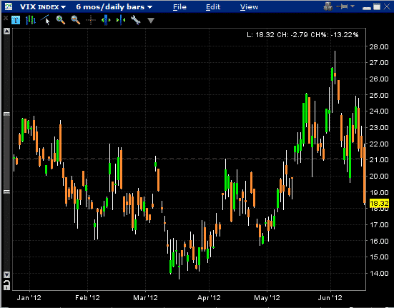Open dropdown arrow next to the pin
The height and width of the screenshot is (308, 394).
pyautogui.click(x=353, y=6)
